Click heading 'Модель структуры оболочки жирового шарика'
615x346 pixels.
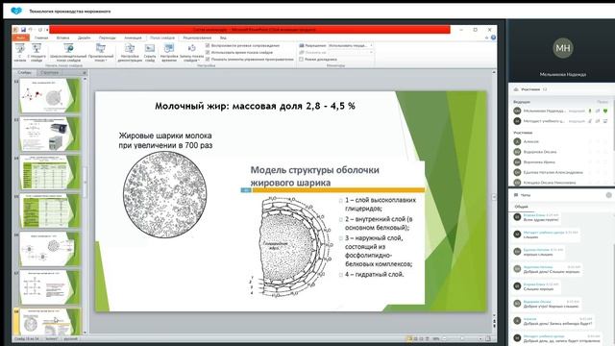click(x=315, y=176)
